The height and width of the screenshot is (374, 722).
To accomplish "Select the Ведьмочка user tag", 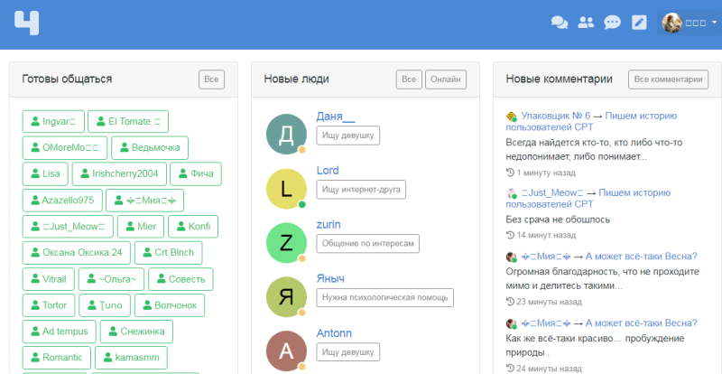I will coord(149,146).
